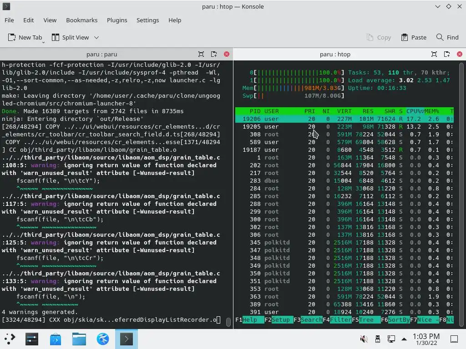Screen dimensions: 466x349
Task: Click the htop pane vertical scrollbar
Action: point(461,194)
